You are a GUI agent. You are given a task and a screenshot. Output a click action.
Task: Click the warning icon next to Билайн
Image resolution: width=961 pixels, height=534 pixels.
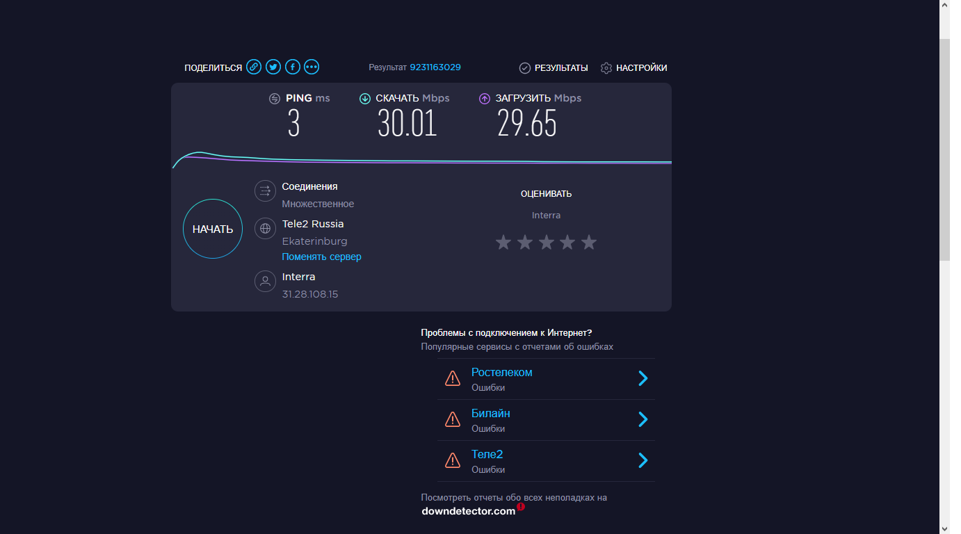(x=453, y=419)
